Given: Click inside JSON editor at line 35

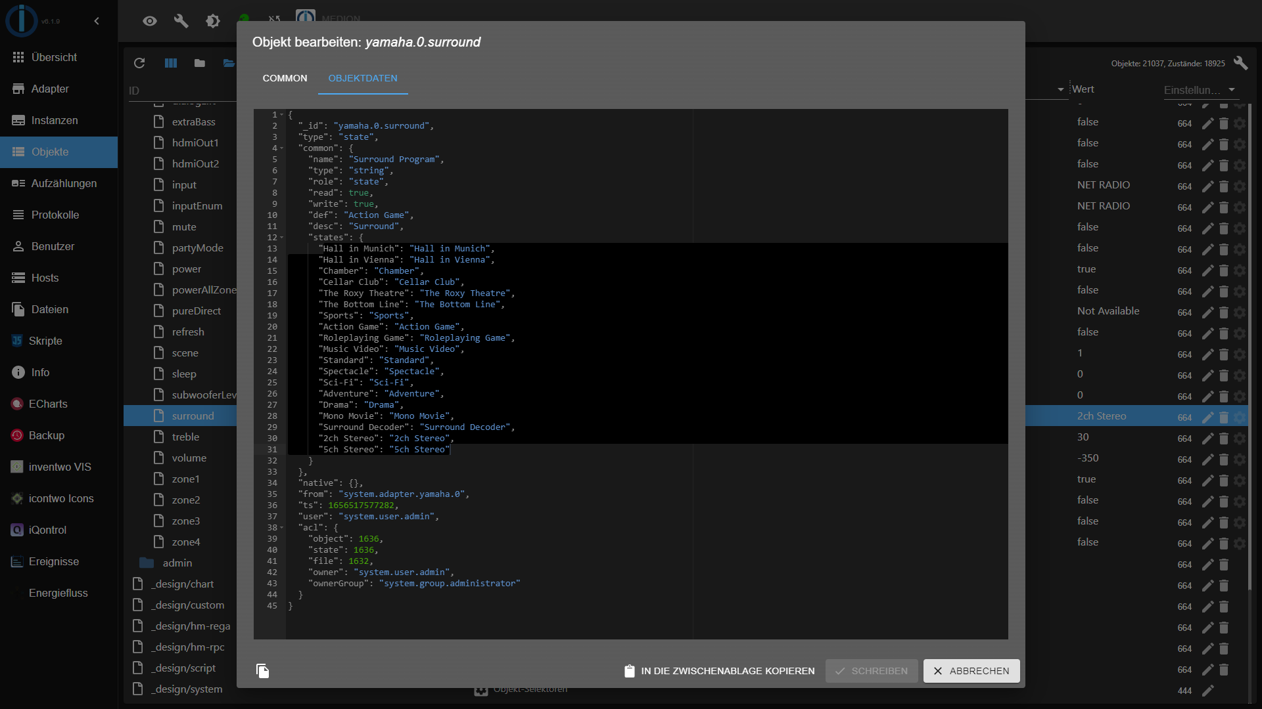Looking at the screenshot, I should (x=647, y=494).
